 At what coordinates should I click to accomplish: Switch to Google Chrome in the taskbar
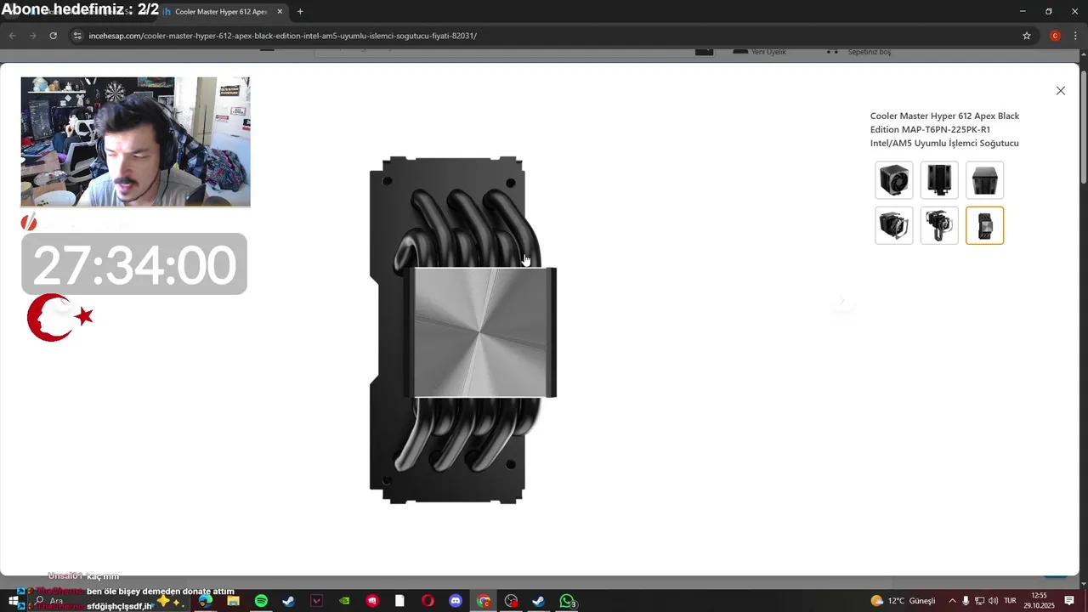tap(484, 601)
